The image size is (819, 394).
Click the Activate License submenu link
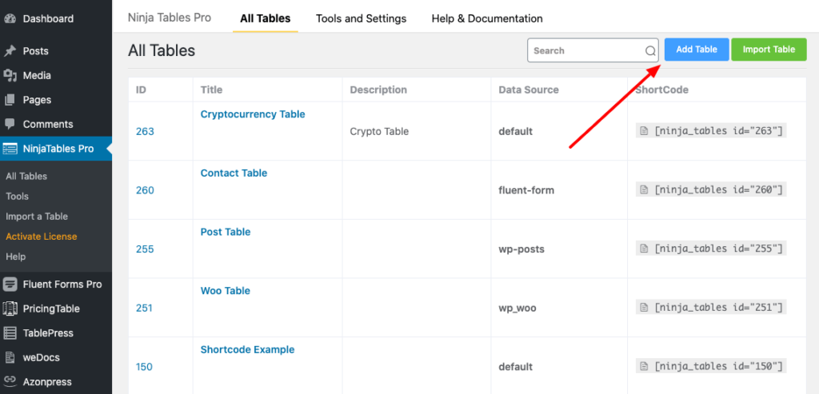point(42,237)
